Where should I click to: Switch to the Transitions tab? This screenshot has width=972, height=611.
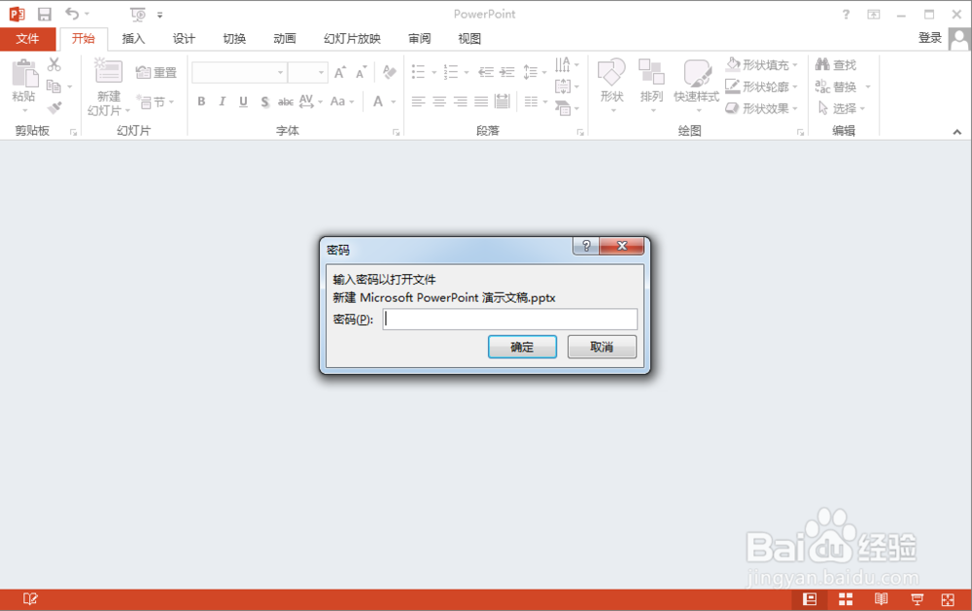tap(234, 39)
